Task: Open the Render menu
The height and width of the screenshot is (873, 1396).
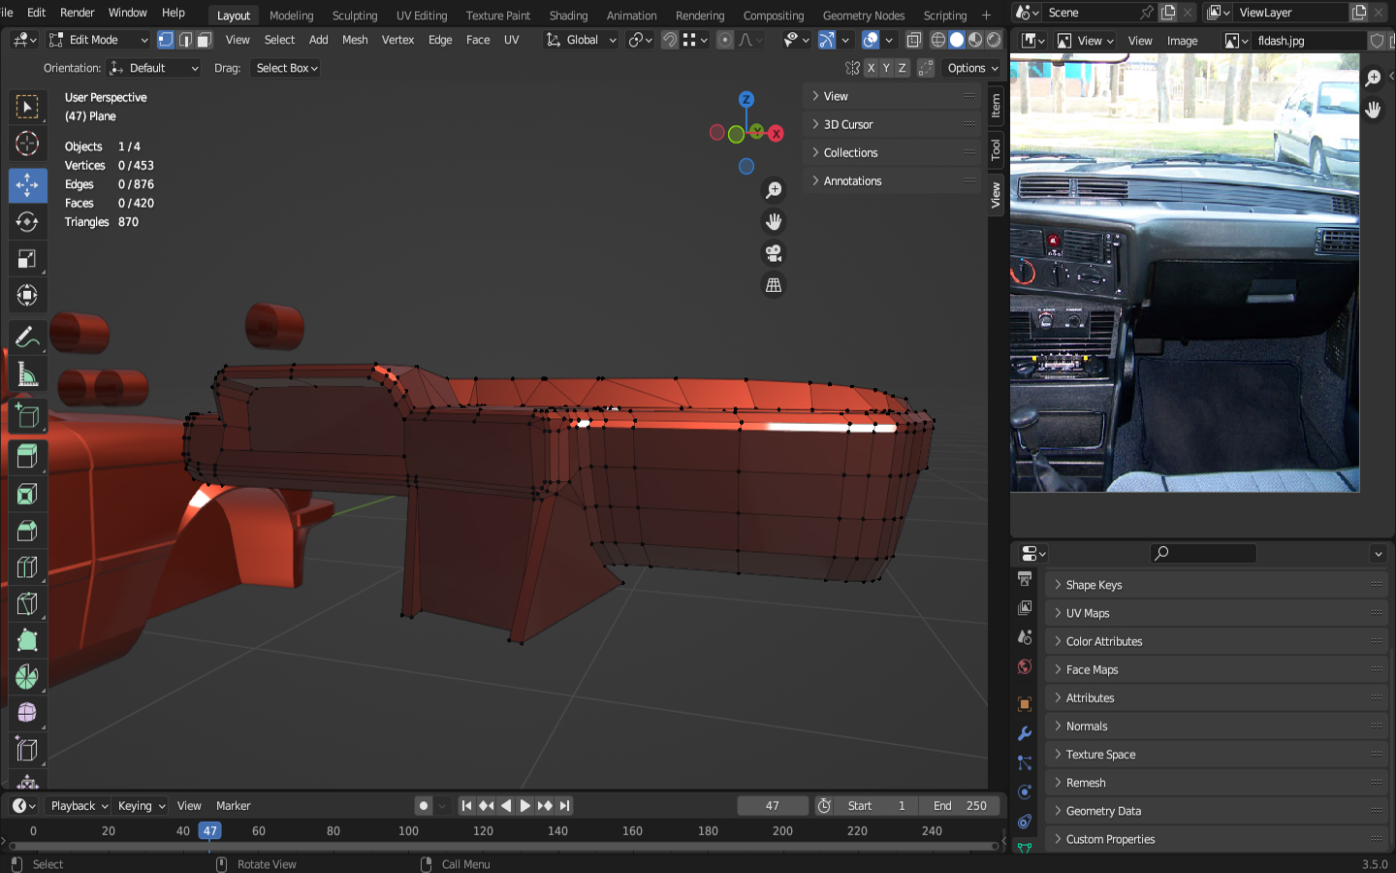Action: coord(78,13)
